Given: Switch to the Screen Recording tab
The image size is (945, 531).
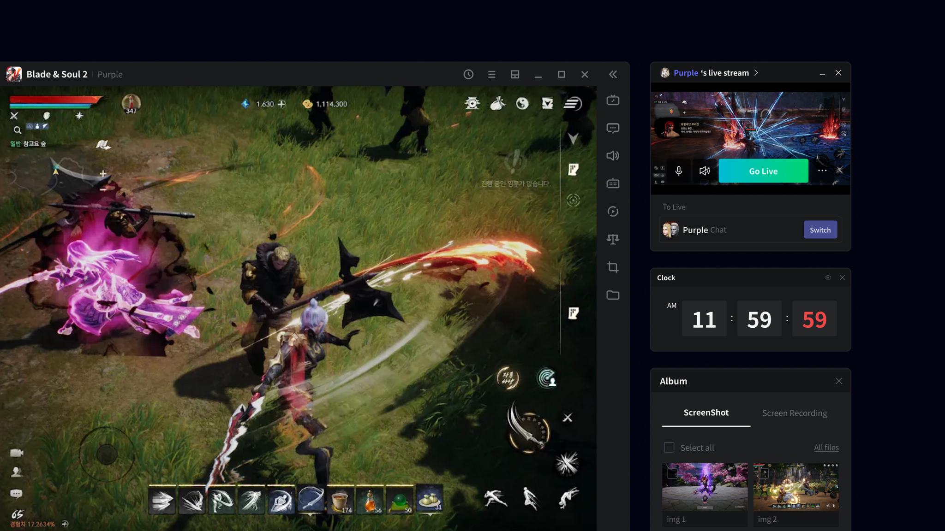Looking at the screenshot, I should 794,413.
